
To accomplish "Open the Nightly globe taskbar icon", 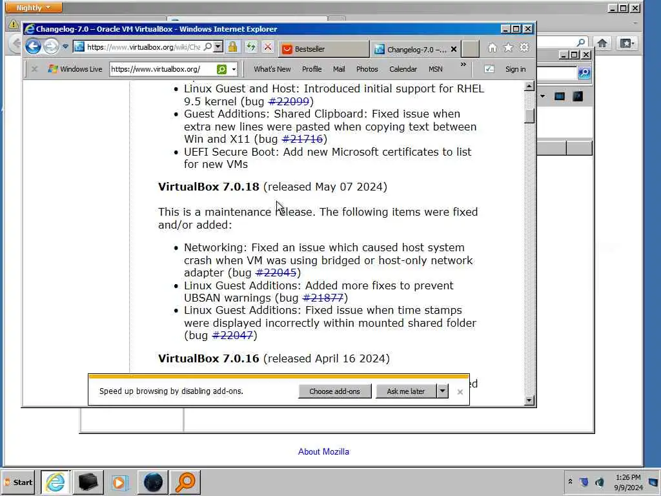I will (153, 482).
